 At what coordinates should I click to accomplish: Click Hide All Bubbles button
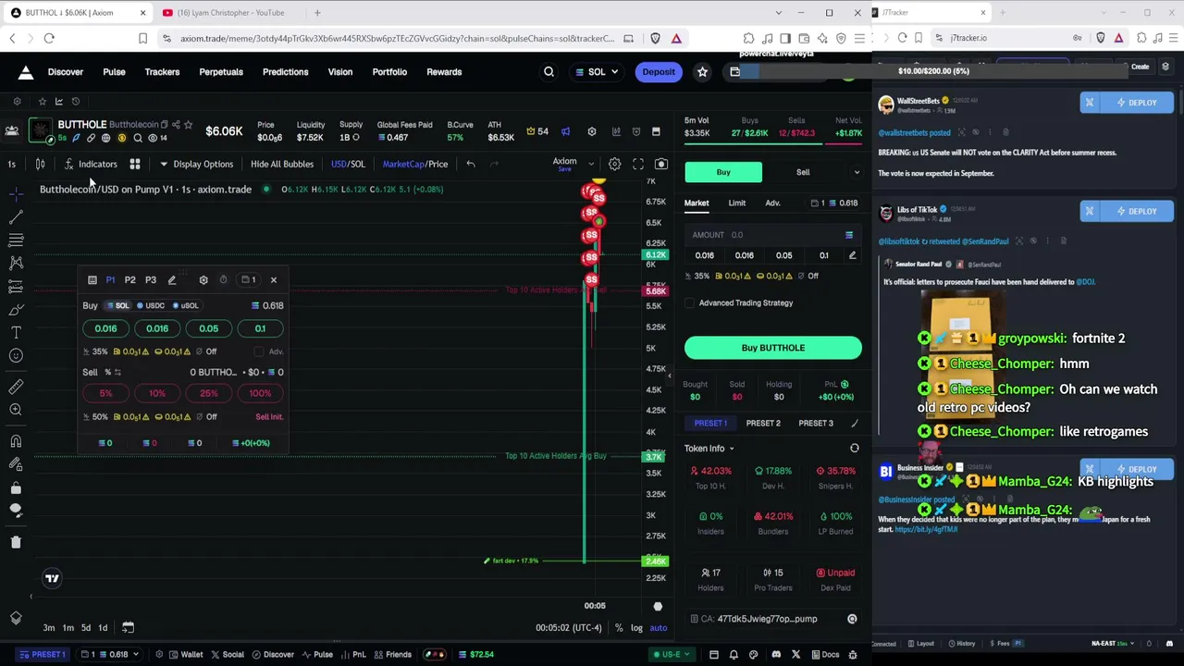[x=282, y=164]
